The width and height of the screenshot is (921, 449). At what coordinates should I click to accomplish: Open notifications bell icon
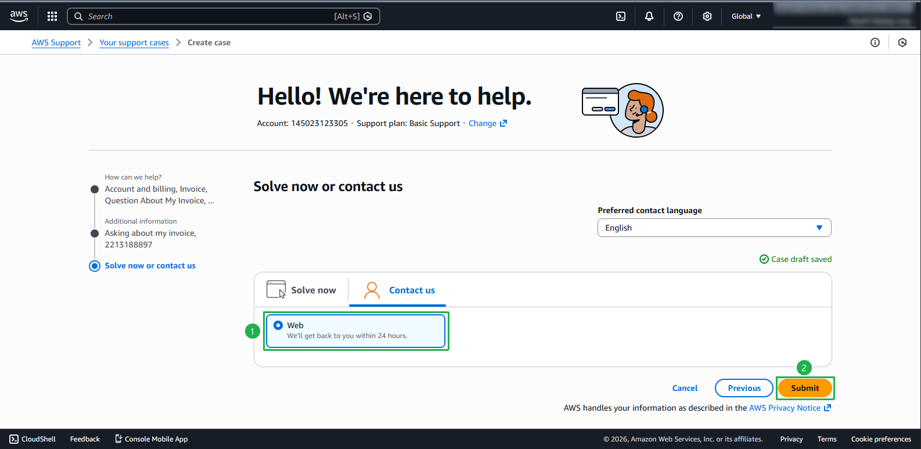point(649,16)
